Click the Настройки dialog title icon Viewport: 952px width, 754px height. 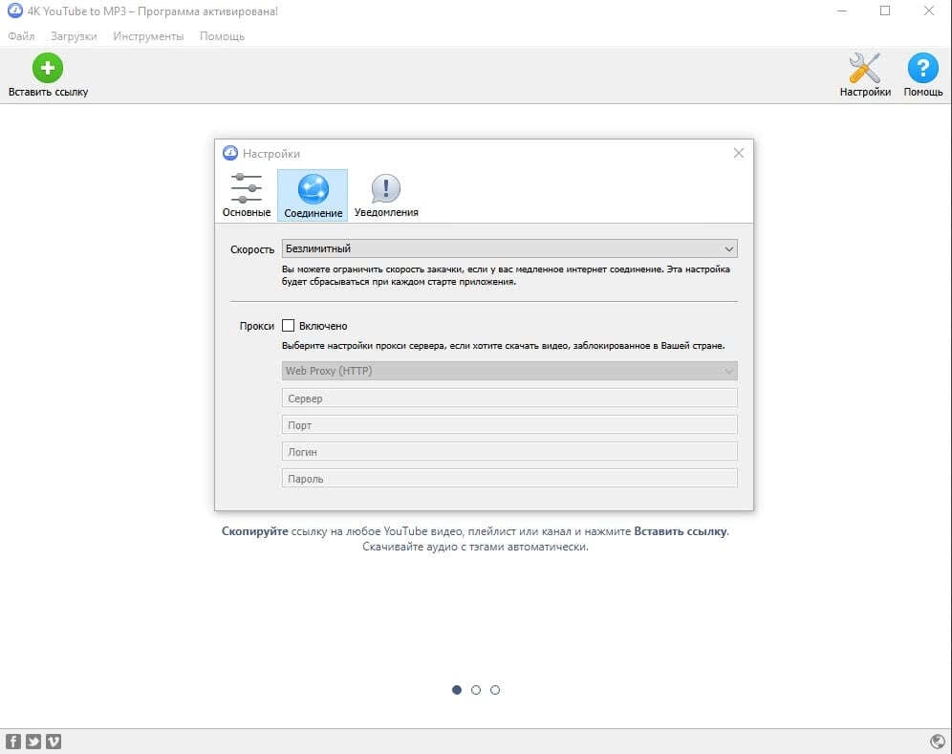coord(230,153)
